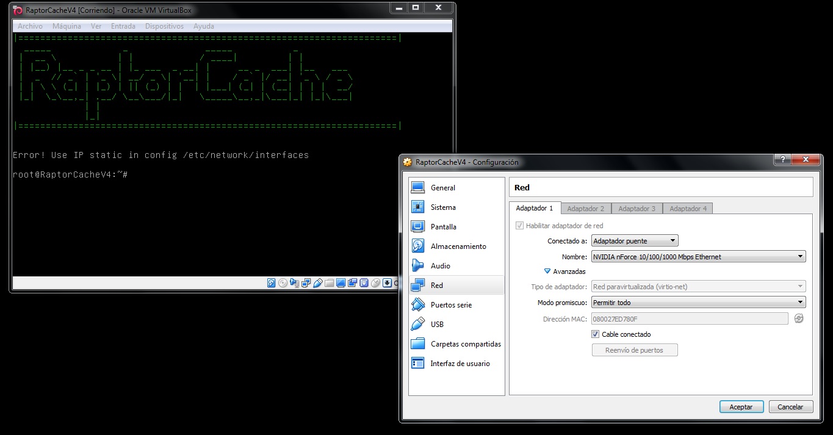Click help question-mark button in Configuración title bar
833x435 pixels.
tap(782, 159)
